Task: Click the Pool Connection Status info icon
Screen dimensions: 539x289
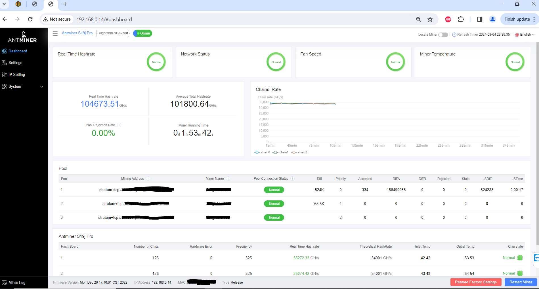Action: tap(292, 179)
